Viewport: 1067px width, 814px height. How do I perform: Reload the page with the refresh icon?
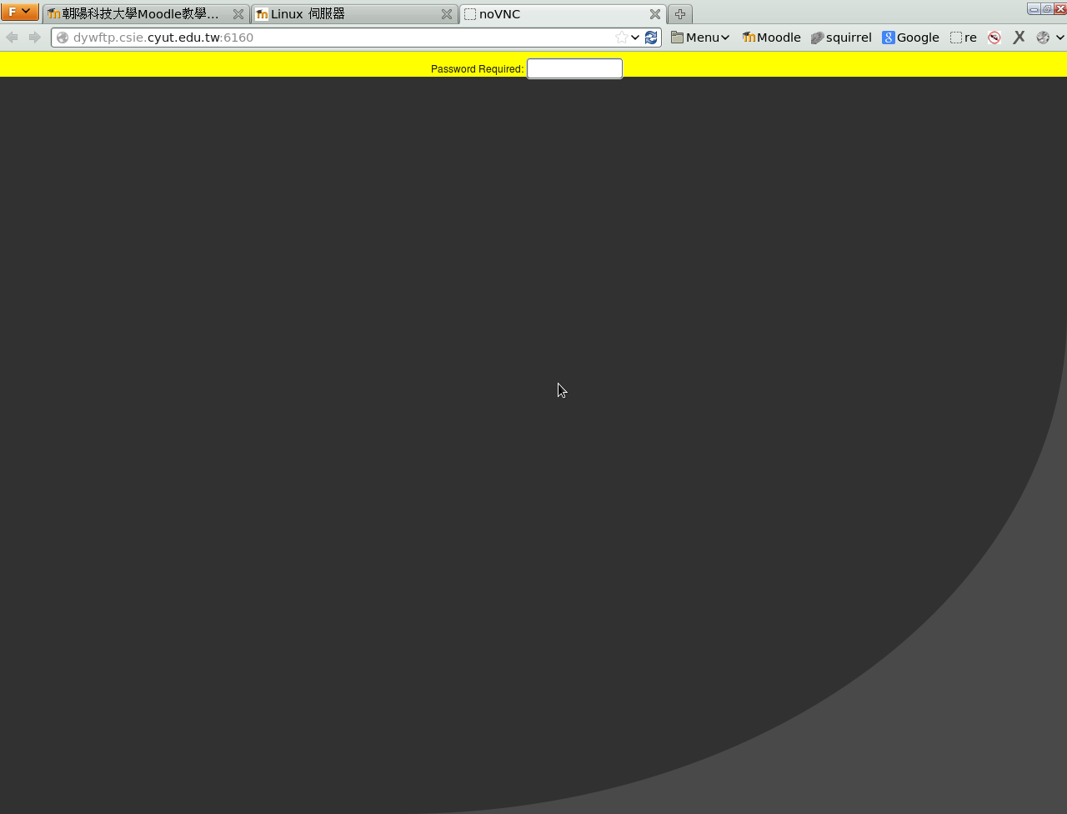tap(651, 38)
